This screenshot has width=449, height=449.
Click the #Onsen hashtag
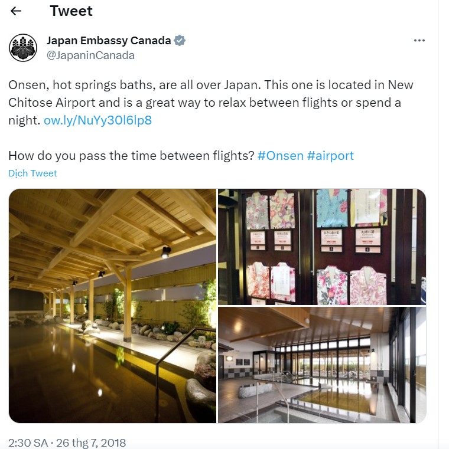click(280, 156)
